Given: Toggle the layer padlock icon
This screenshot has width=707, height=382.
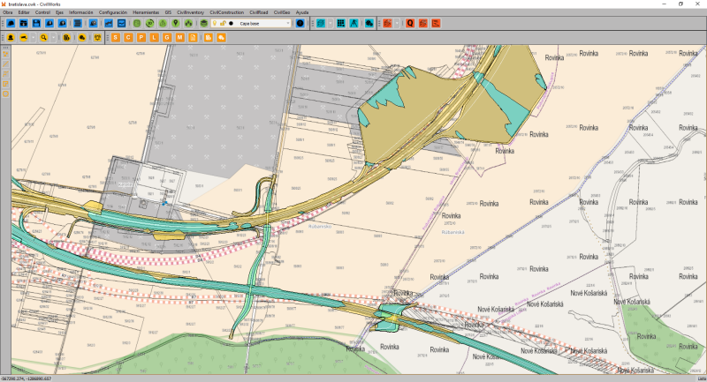Looking at the screenshot, I should click(x=222, y=23).
